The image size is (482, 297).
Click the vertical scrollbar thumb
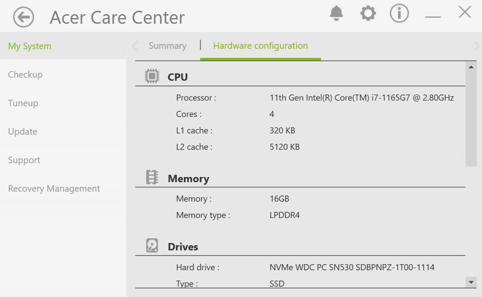[471, 119]
